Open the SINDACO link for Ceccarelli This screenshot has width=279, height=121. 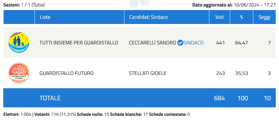(x=193, y=43)
